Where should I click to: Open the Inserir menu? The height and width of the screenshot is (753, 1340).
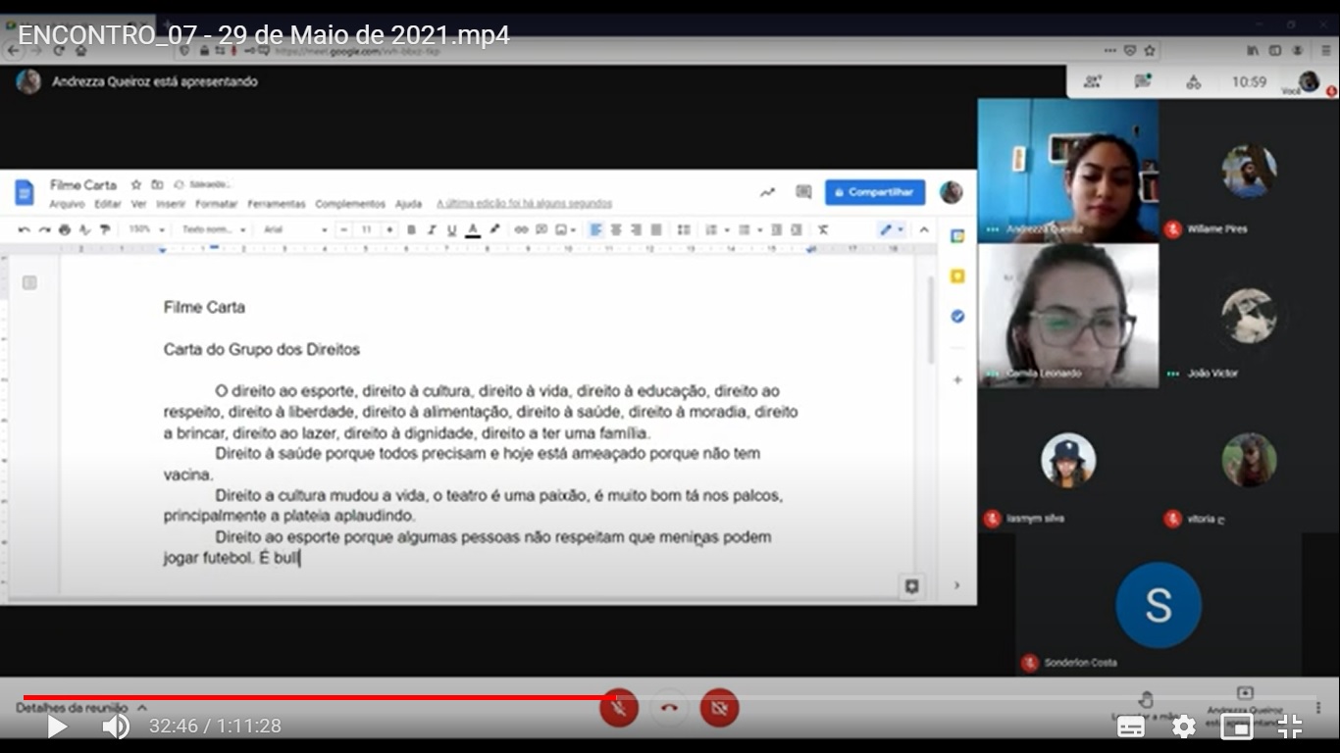(x=171, y=204)
